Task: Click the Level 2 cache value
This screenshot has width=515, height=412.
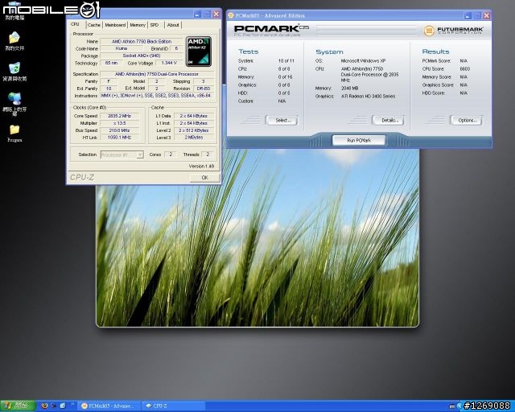Action: click(193, 130)
